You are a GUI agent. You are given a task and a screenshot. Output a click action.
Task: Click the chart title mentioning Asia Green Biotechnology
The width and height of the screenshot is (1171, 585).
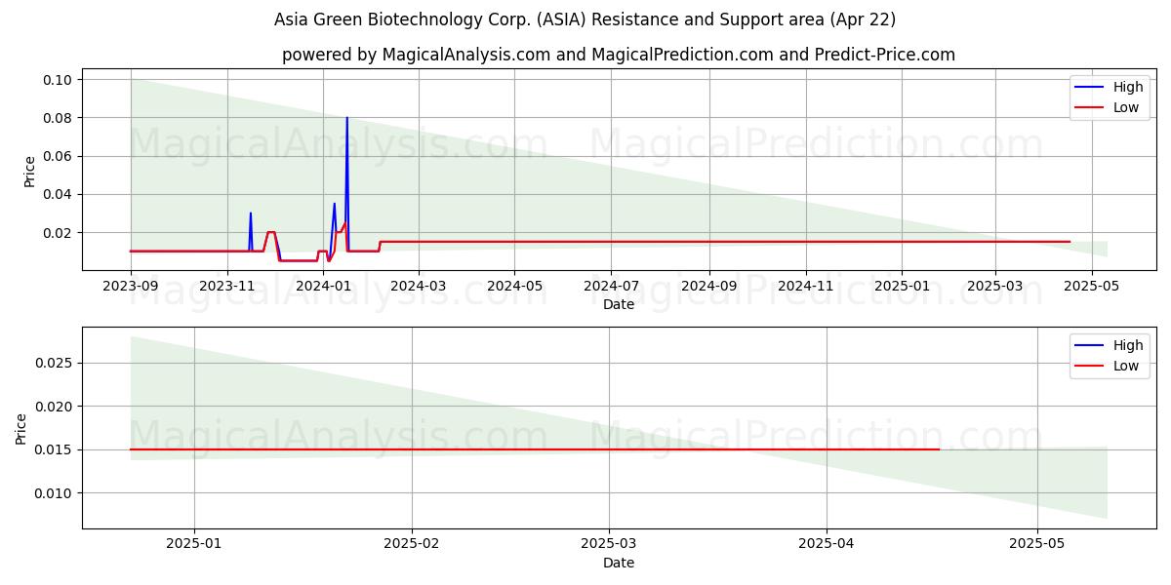pyautogui.click(x=585, y=19)
